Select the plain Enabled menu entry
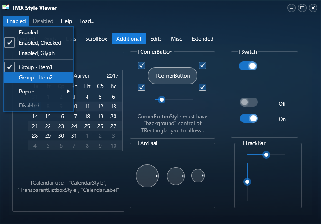321x224 pixels. [x=38, y=33]
